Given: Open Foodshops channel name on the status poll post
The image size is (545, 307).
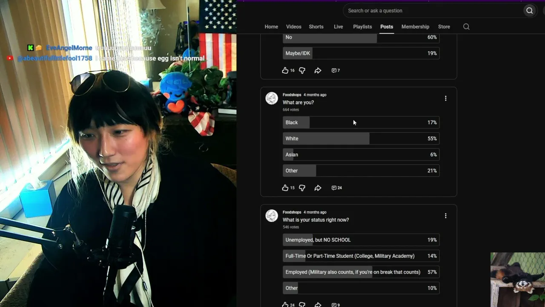Looking at the screenshot, I should pyautogui.click(x=292, y=212).
